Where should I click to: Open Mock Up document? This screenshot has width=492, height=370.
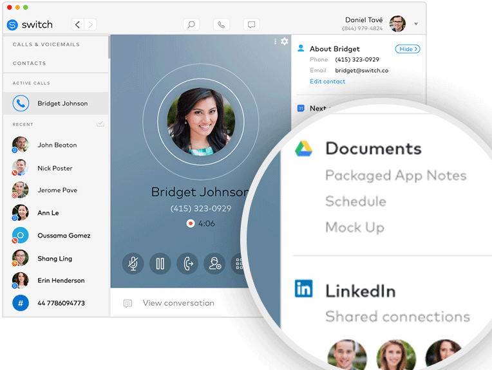pyautogui.click(x=355, y=227)
